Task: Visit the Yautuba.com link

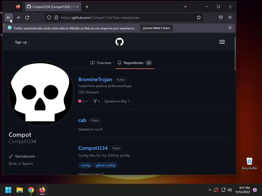Action: click(x=25, y=156)
